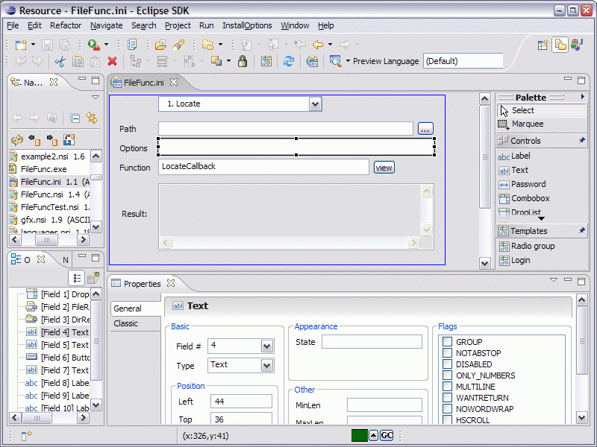Viewport: 597px width, 447px height.
Task: Open the InstallOptions menu
Action: coord(247,25)
